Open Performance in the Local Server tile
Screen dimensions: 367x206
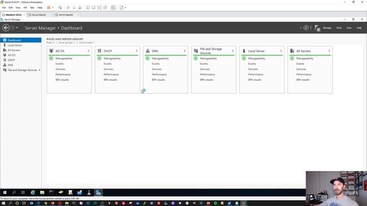point(256,74)
